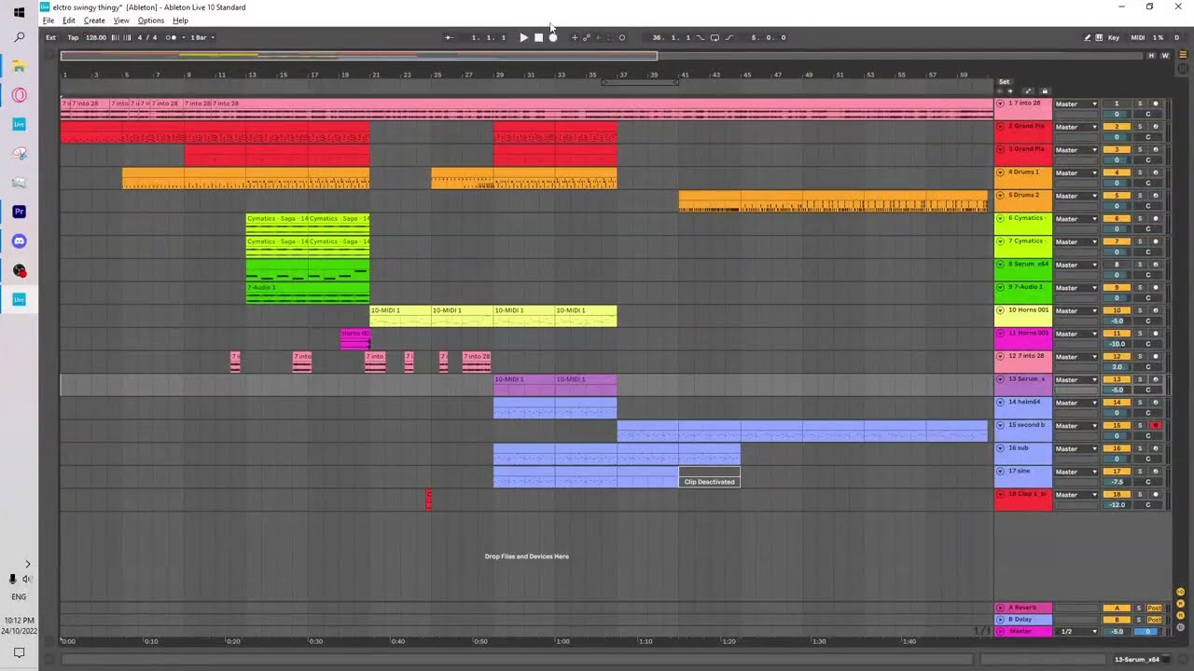1194x671 pixels.
Task: Toggle MIDI Arrangement Overdub plus icon
Action: tap(575, 37)
